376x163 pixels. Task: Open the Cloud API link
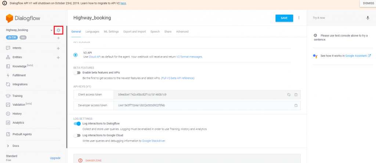[94, 57]
